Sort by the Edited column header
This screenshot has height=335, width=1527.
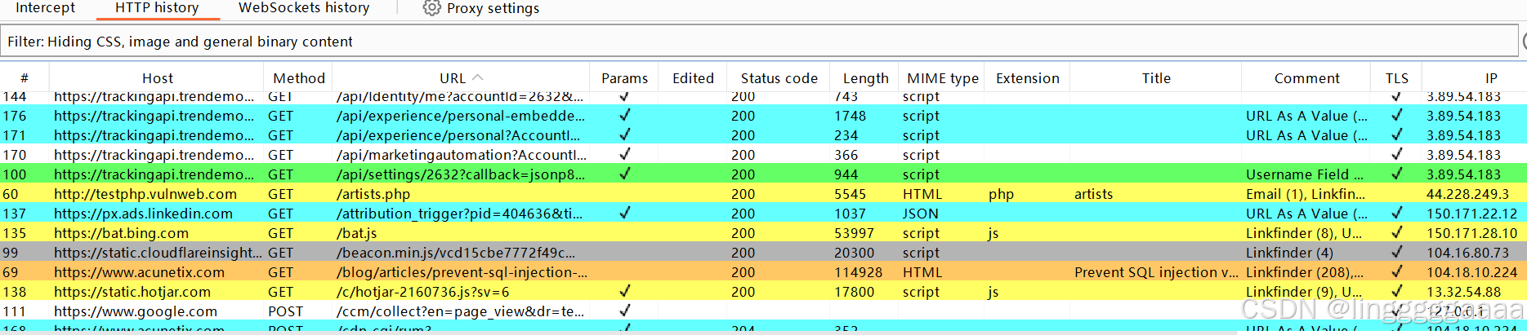pyautogui.click(x=693, y=78)
